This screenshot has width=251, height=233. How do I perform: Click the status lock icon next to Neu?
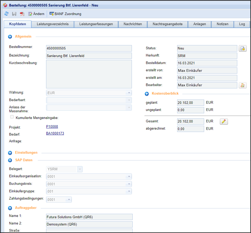coord(243,48)
